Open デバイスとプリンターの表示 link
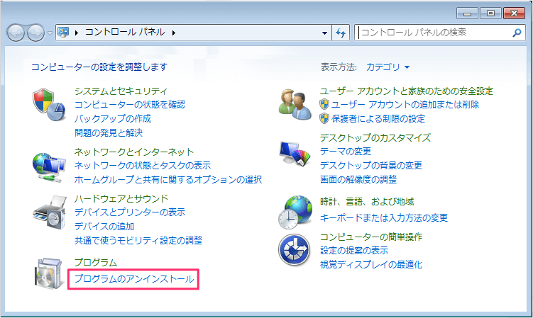This screenshot has height=318, width=533. 130,212
